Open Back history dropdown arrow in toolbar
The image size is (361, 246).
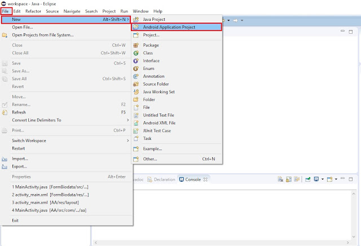coord(228,20)
